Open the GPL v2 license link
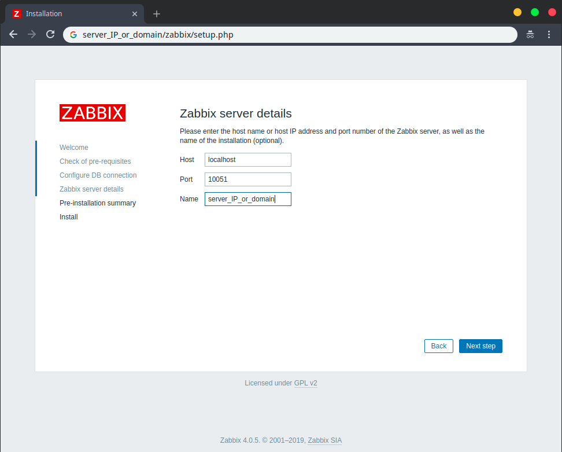Viewport: 562px width, 452px height. pyautogui.click(x=306, y=383)
